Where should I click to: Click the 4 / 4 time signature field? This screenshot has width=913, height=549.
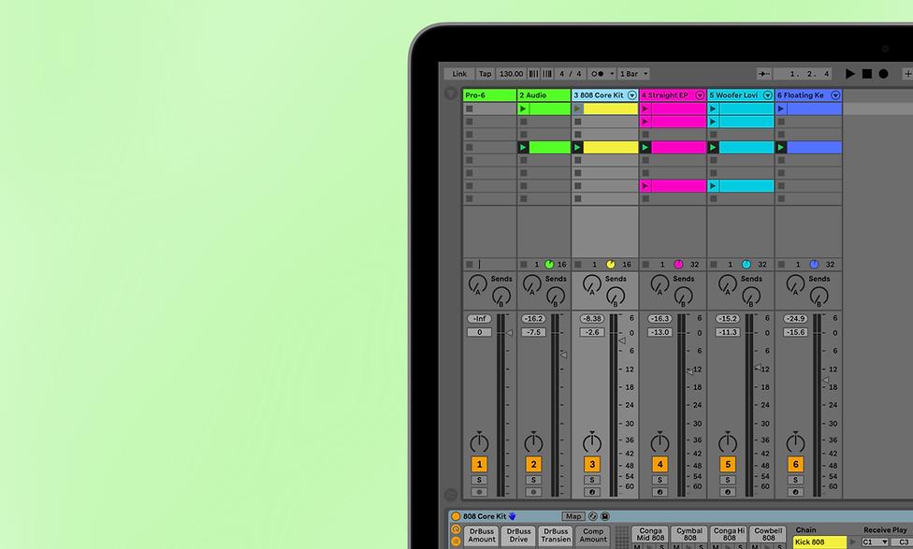pyautogui.click(x=570, y=74)
